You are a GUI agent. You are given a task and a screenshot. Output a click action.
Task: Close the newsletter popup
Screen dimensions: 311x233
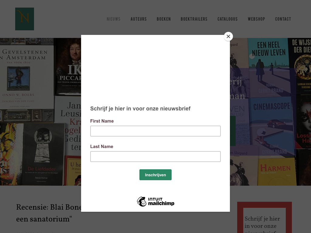click(228, 36)
